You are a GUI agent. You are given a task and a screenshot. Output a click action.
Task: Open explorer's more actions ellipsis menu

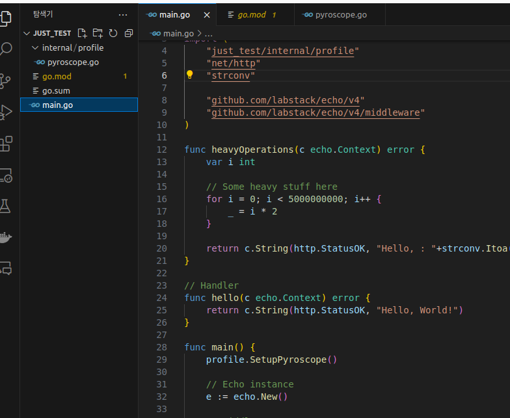coord(123,14)
